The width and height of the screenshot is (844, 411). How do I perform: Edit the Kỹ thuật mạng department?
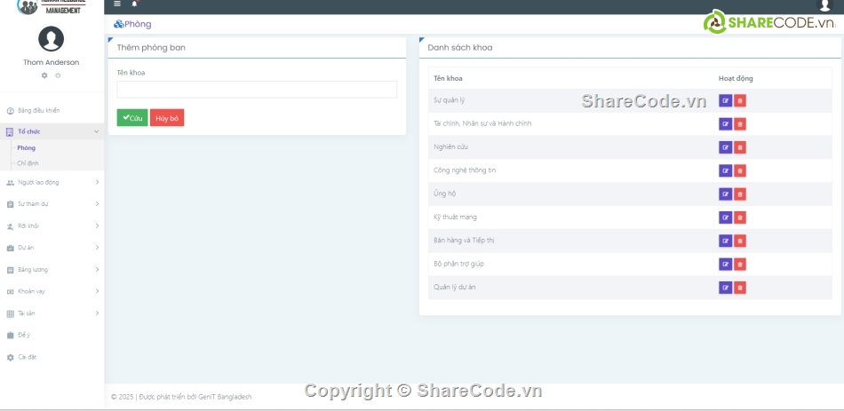(x=725, y=217)
